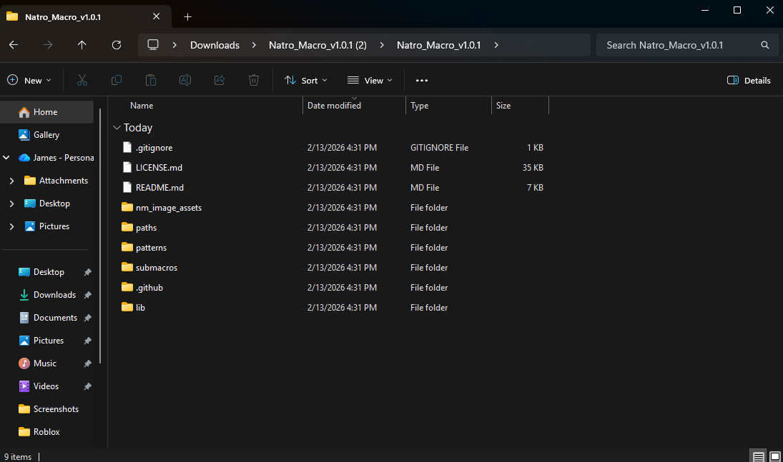Navigate to Downloads in the address bar
The image size is (783, 462).
(215, 45)
